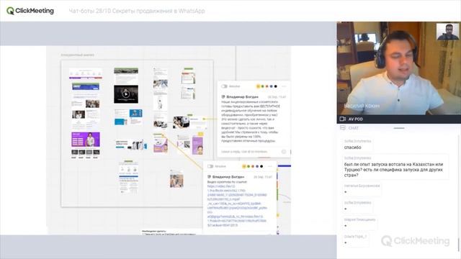461x259 pixels.
Task: Pick the black color dot on lower comment
Action: click(261, 166)
